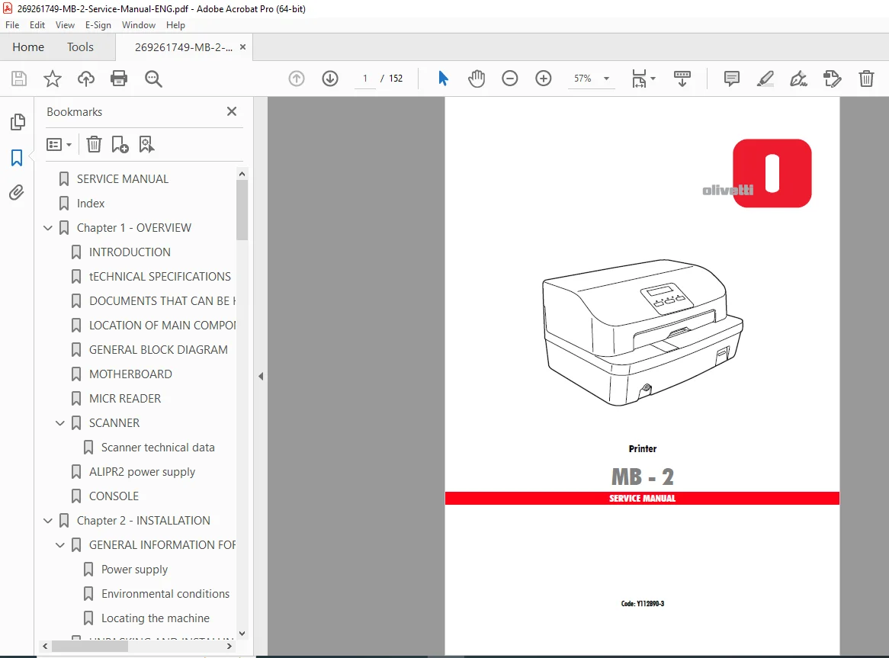Open the E-Sign menu
Image resolution: width=889 pixels, height=658 pixels.
click(98, 25)
